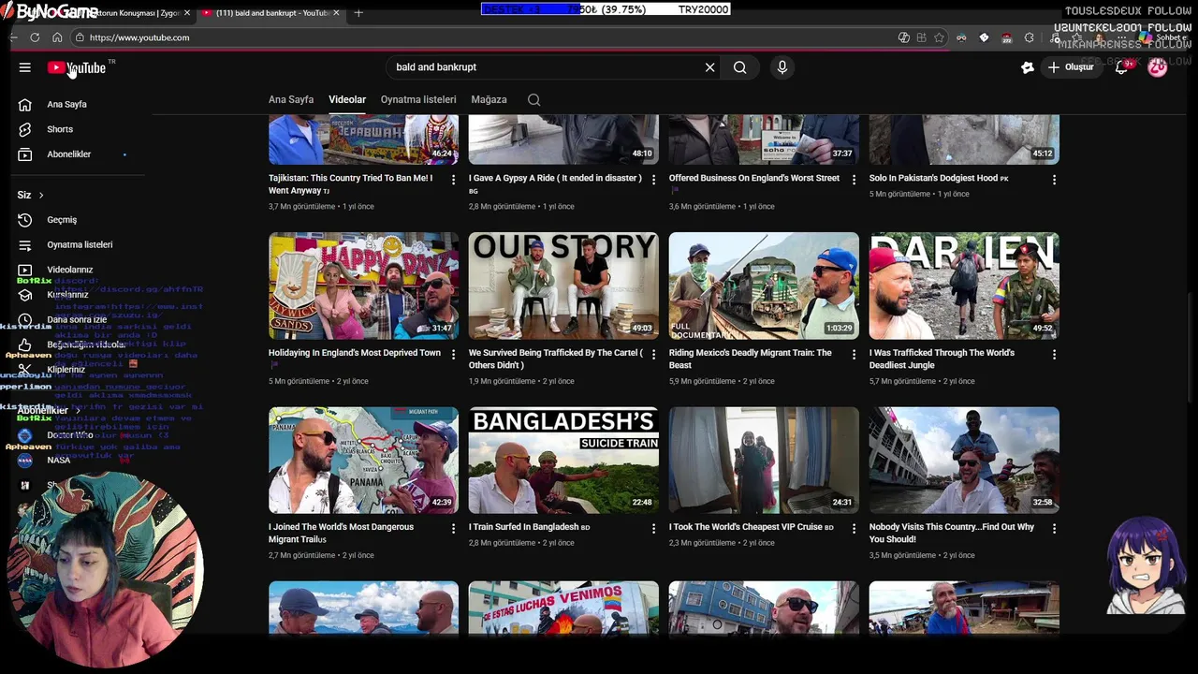
Task: Open Oynatma listeleri in the sidebar
Action: (80, 245)
